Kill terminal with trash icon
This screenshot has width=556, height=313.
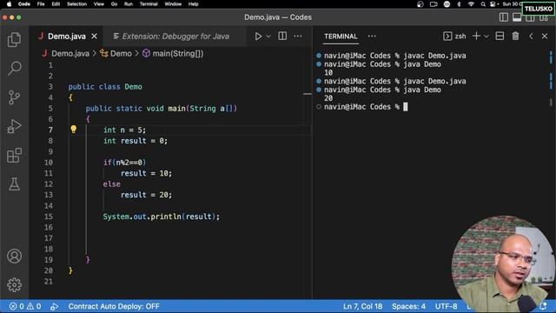pos(515,36)
